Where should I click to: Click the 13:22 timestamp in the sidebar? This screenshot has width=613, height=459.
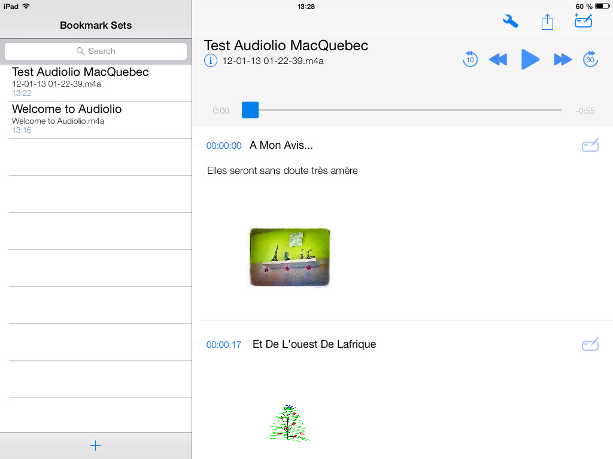22,93
